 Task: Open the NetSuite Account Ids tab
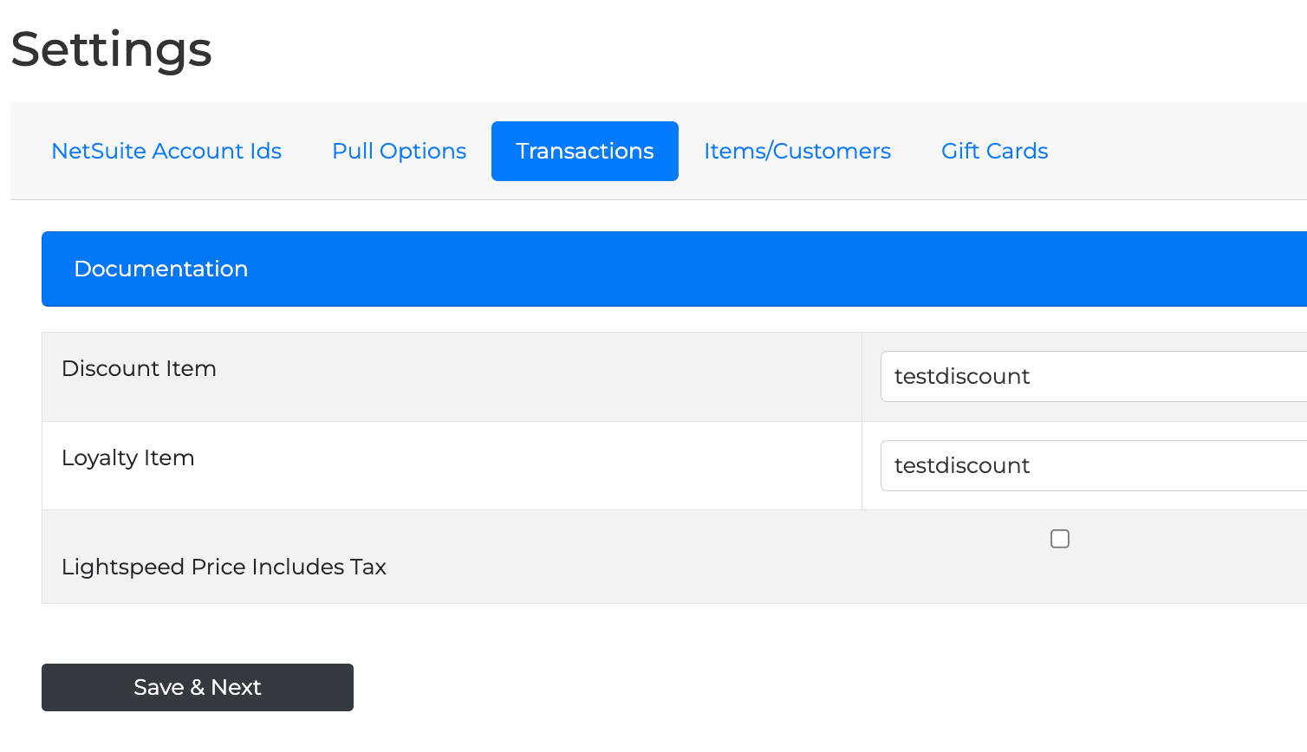(x=166, y=151)
